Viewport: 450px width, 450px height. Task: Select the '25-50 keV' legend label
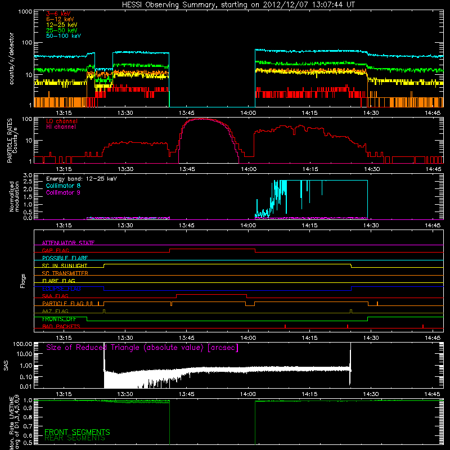click(x=62, y=30)
